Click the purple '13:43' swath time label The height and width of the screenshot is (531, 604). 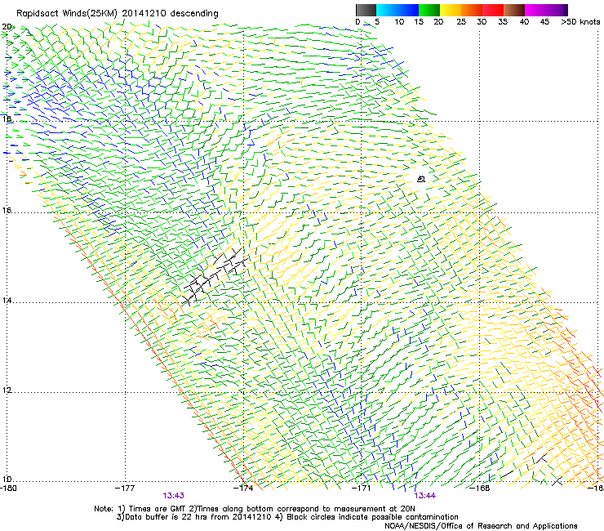click(173, 496)
